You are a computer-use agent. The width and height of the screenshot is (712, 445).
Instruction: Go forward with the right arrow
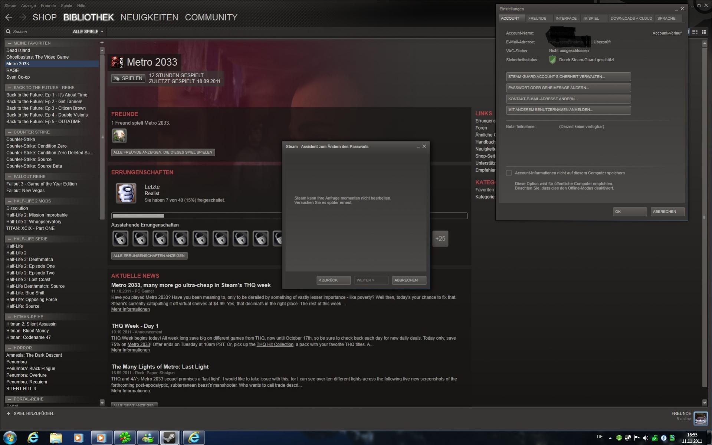pos(23,17)
